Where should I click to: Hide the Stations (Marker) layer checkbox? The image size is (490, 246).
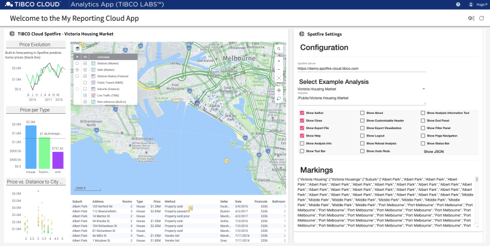coord(85,64)
